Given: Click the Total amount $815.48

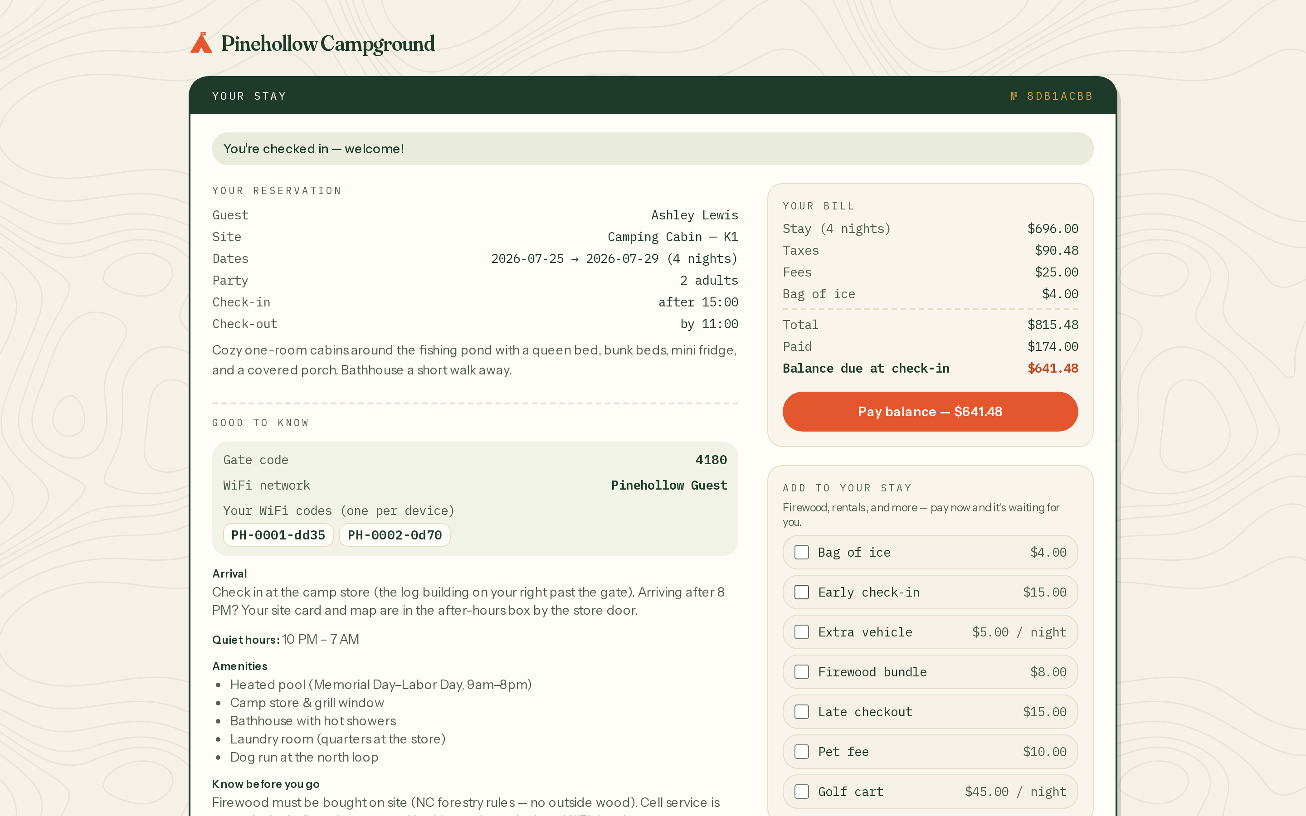Looking at the screenshot, I should point(1053,324).
